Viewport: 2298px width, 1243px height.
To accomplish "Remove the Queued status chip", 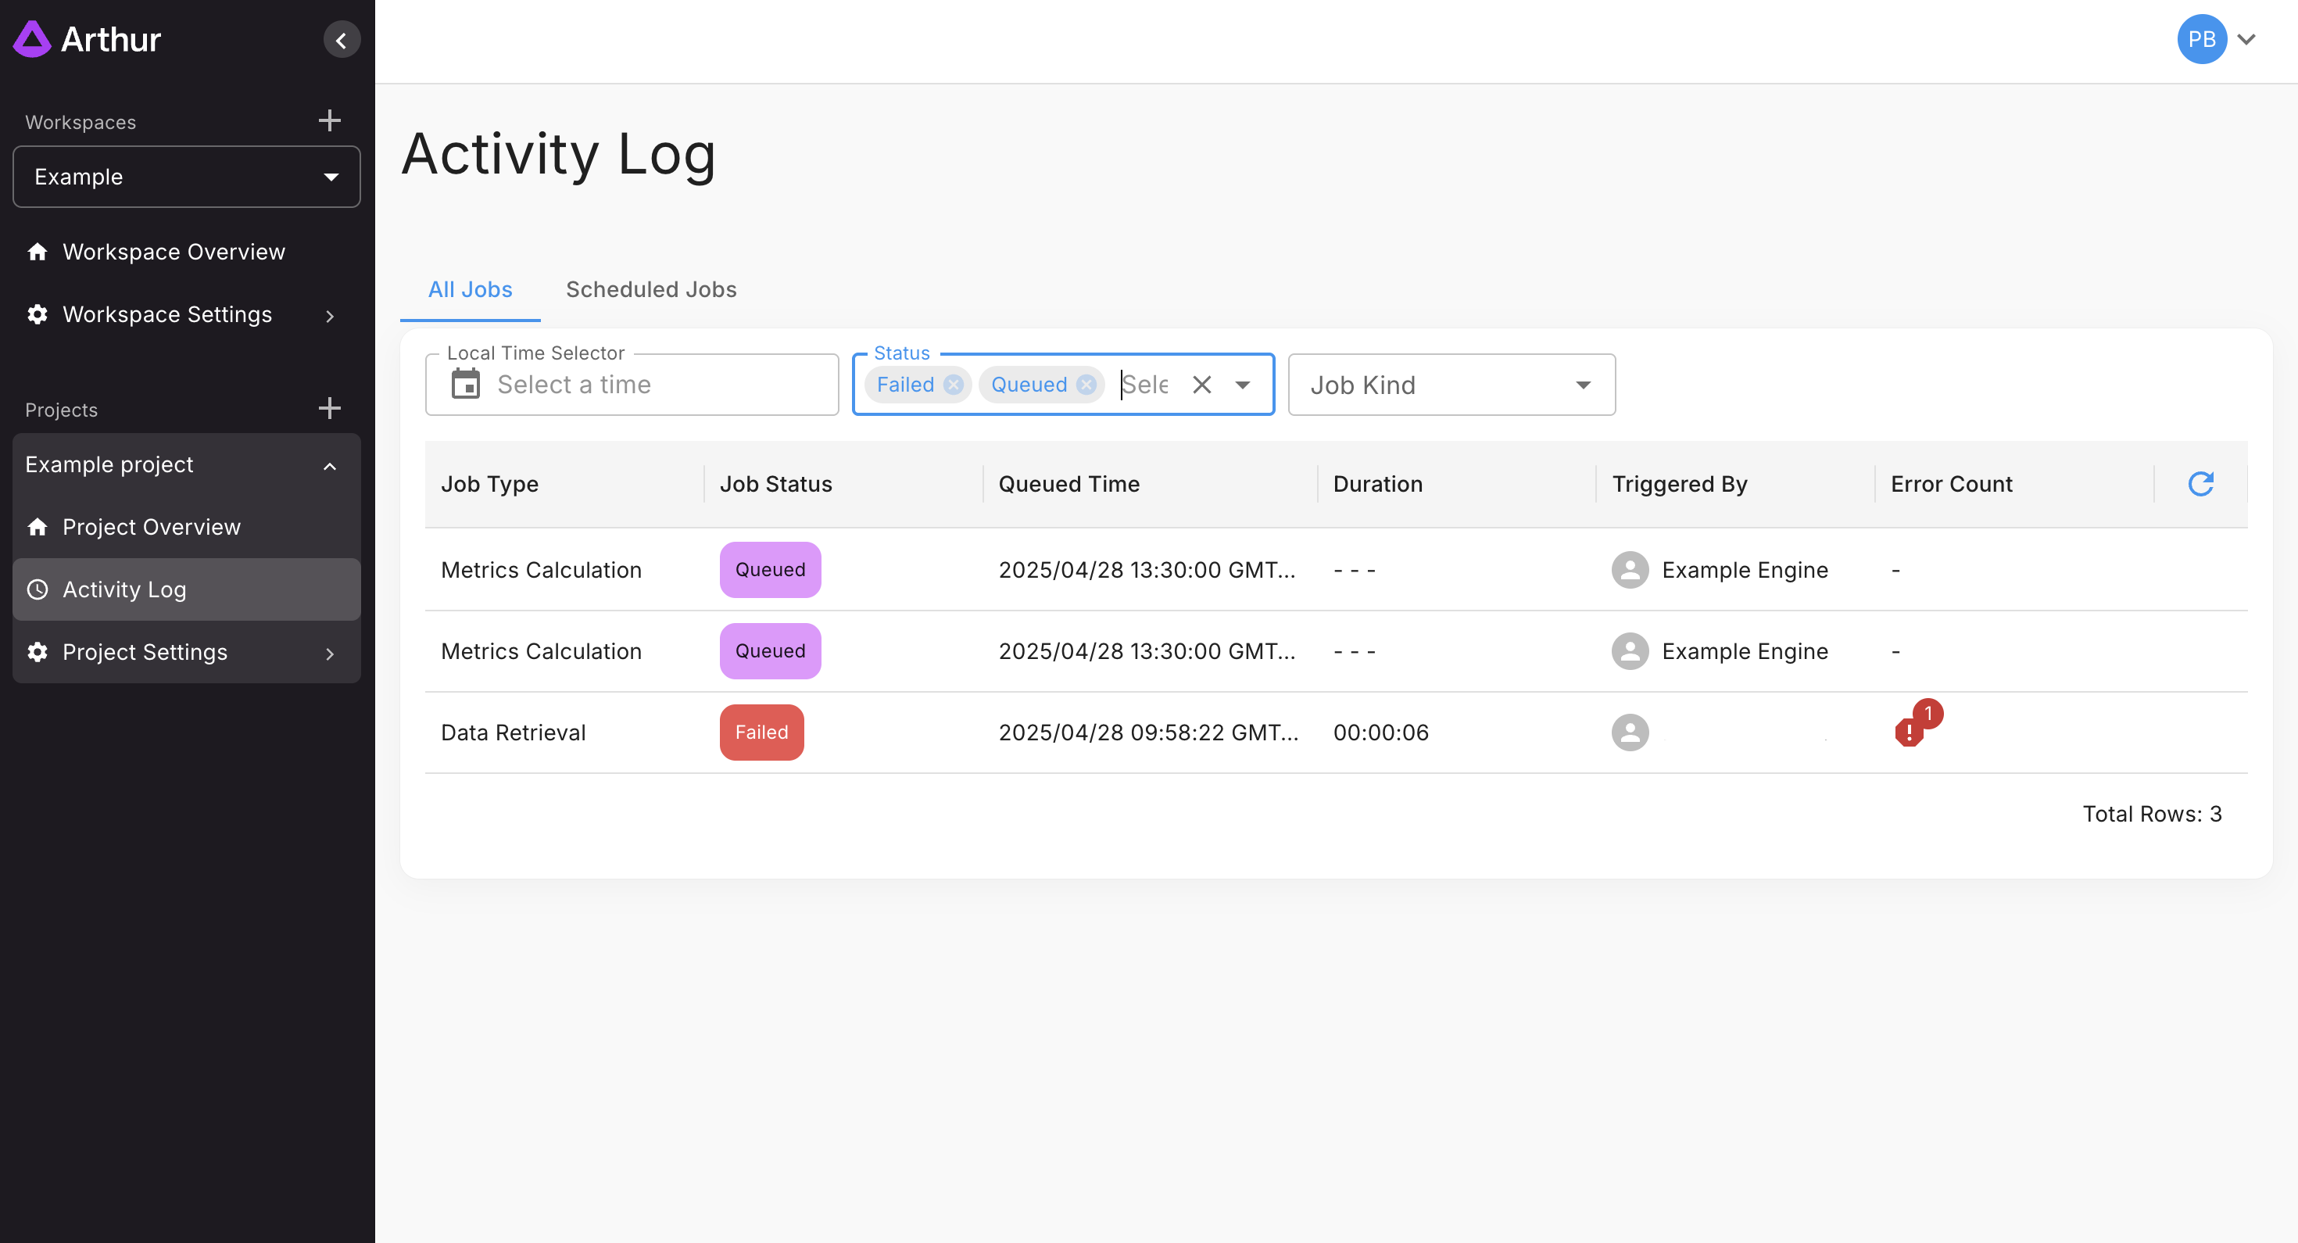I will click(1086, 385).
